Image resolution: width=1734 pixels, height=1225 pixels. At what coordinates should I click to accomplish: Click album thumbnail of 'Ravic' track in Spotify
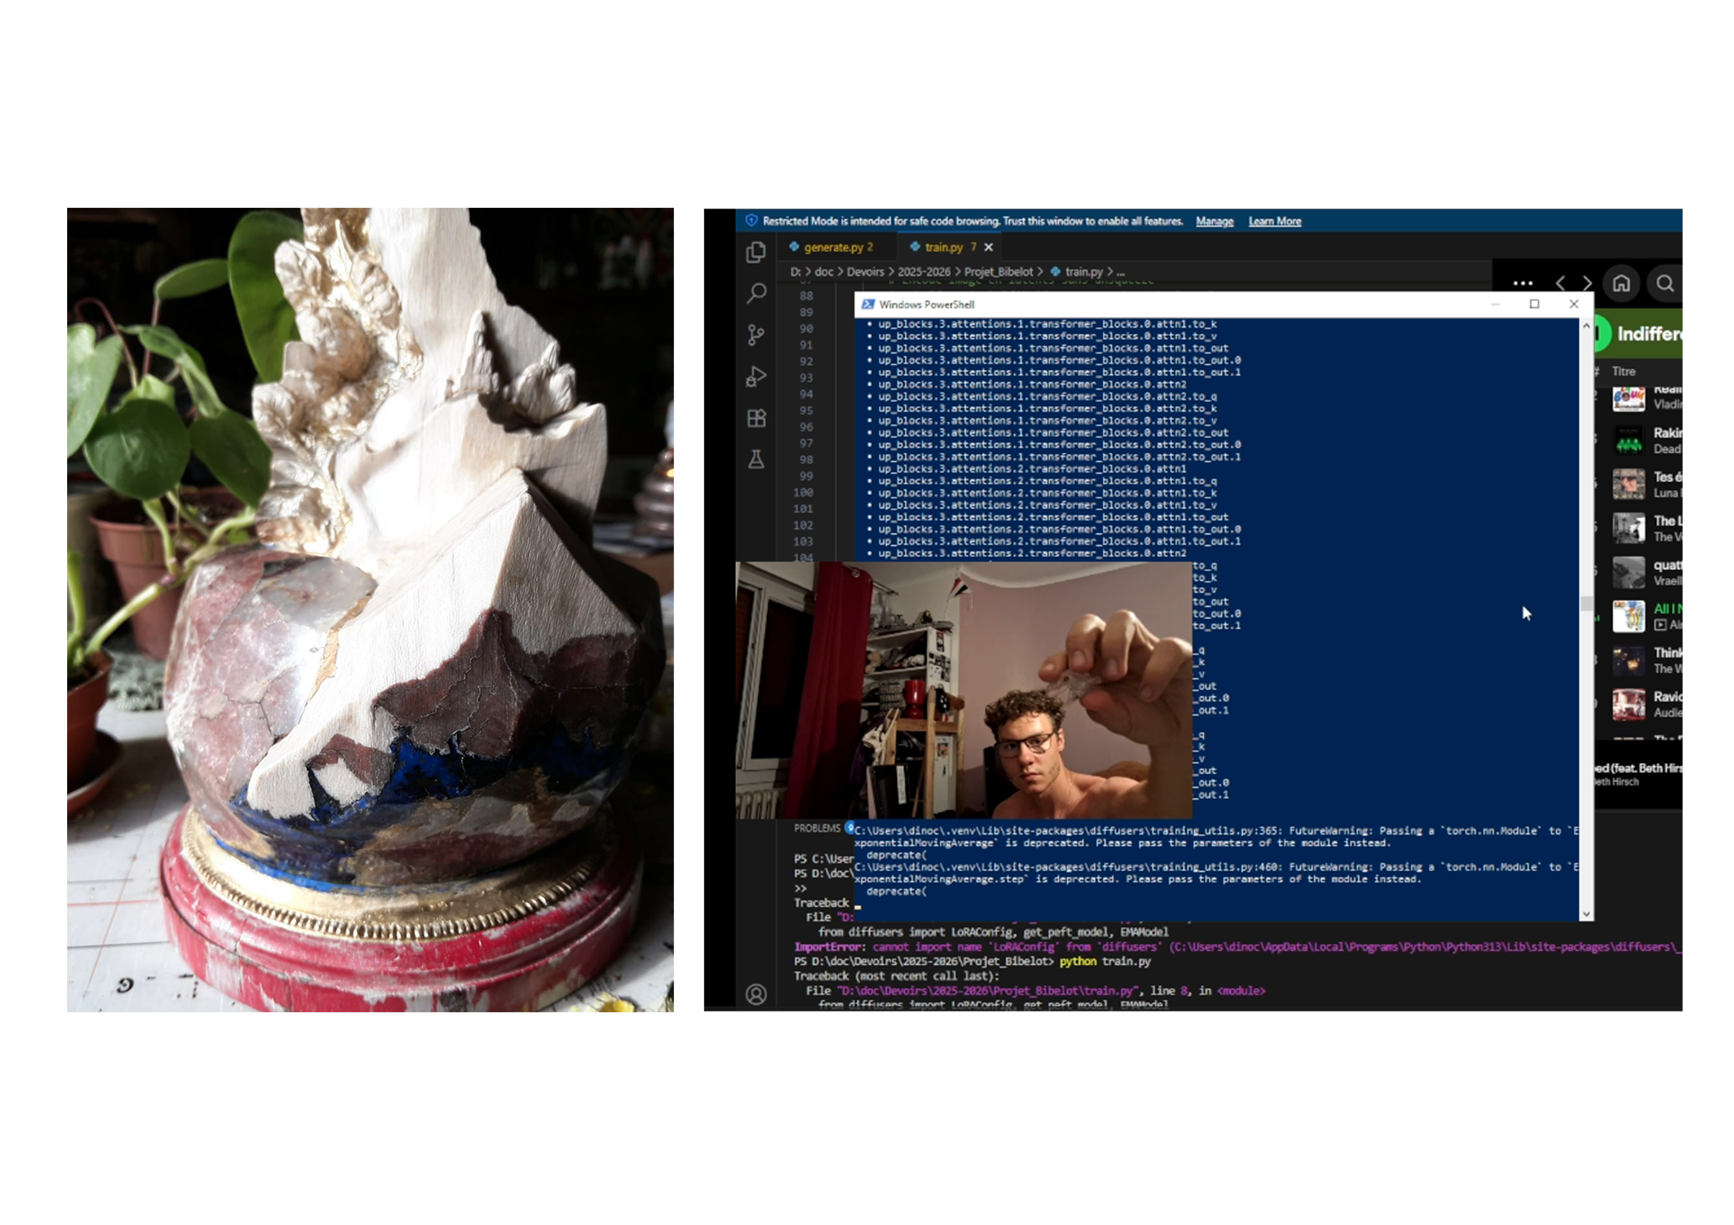(1628, 704)
